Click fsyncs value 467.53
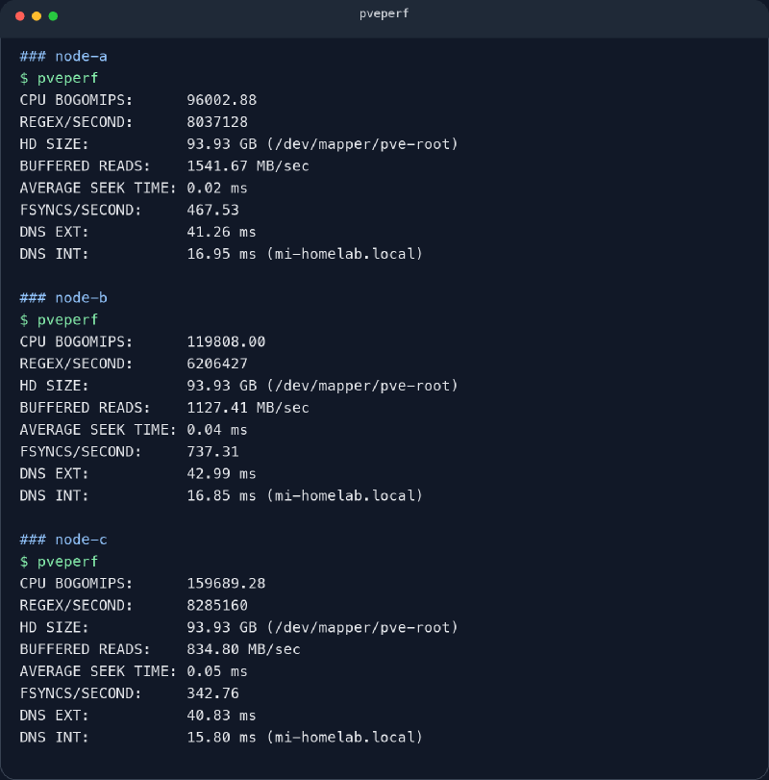The width and height of the screenshot is (769, 780). [x=212, y=210]
